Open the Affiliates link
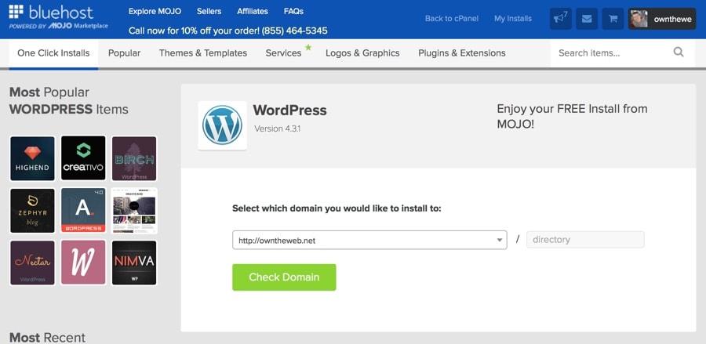The image size is (706, 344). (253, 11)
